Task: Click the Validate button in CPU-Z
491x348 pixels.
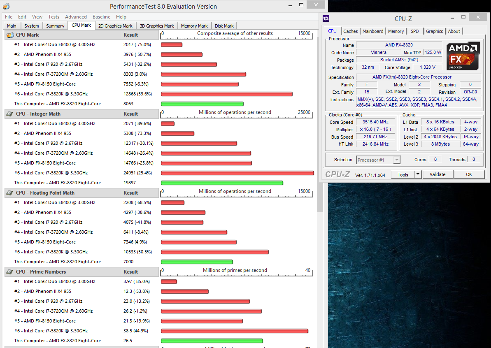Action: (437, 175)
